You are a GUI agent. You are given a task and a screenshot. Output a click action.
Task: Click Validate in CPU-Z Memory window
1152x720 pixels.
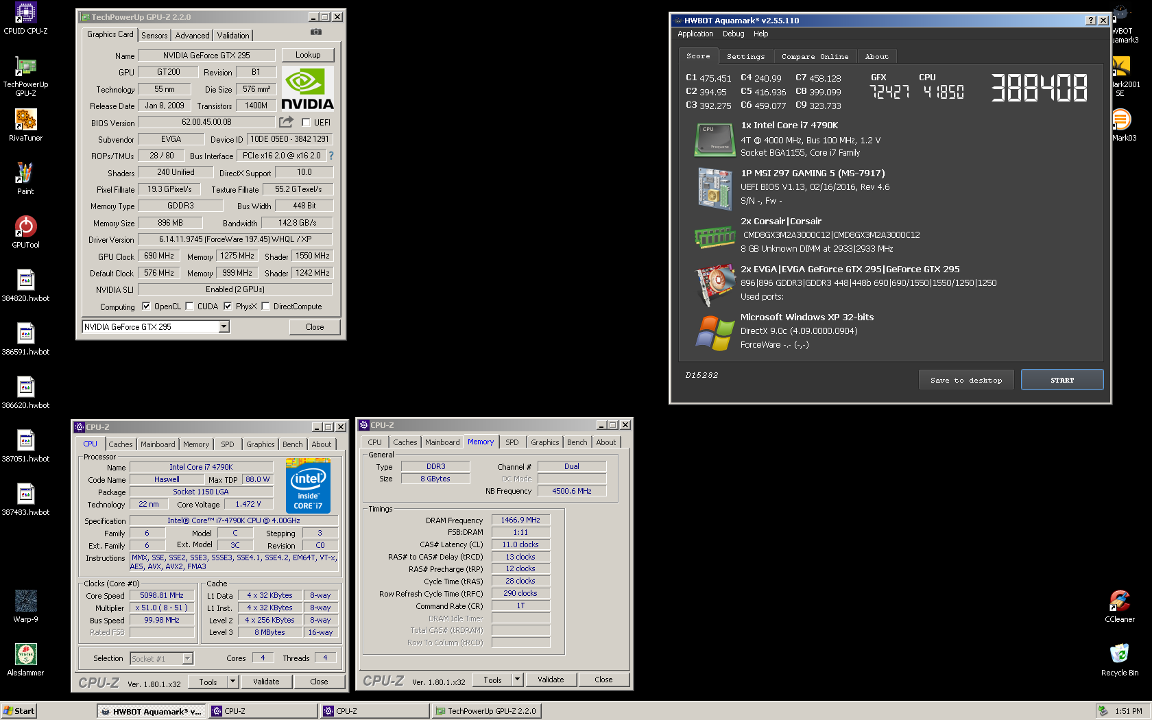click(x=551, y=680)
